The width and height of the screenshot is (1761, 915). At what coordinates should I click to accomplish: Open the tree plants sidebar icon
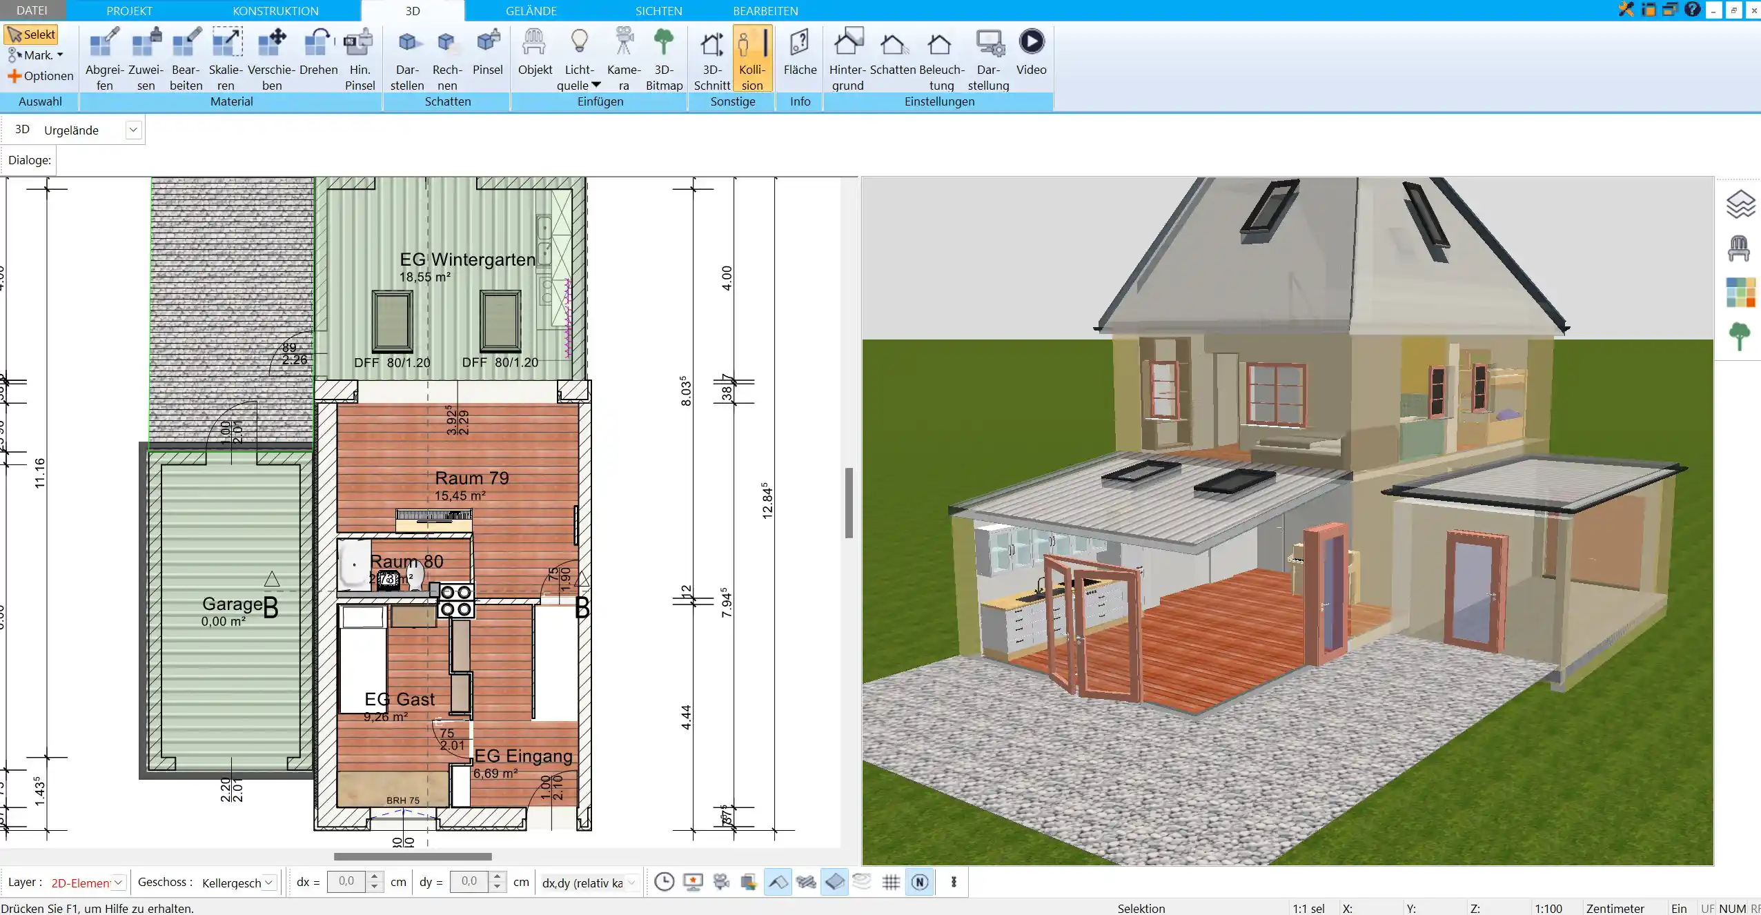point(1740,337)
